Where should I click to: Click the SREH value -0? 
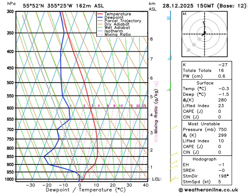pos(221,170)
